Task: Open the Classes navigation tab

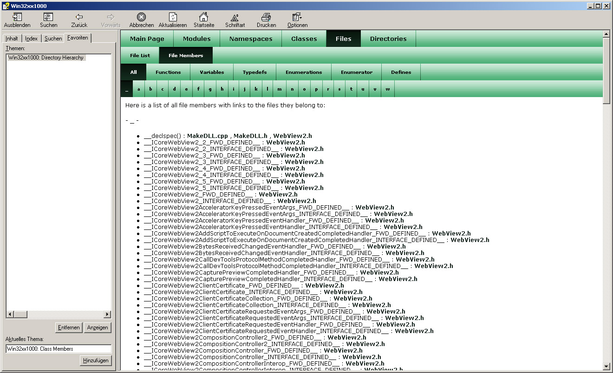Action: [x=304, y=39]
